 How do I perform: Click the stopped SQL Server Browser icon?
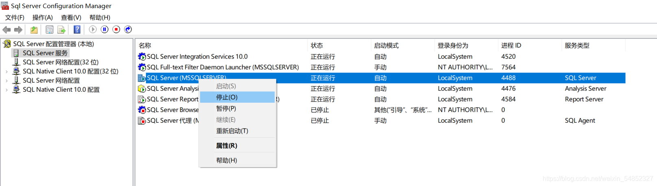[142, 110]
